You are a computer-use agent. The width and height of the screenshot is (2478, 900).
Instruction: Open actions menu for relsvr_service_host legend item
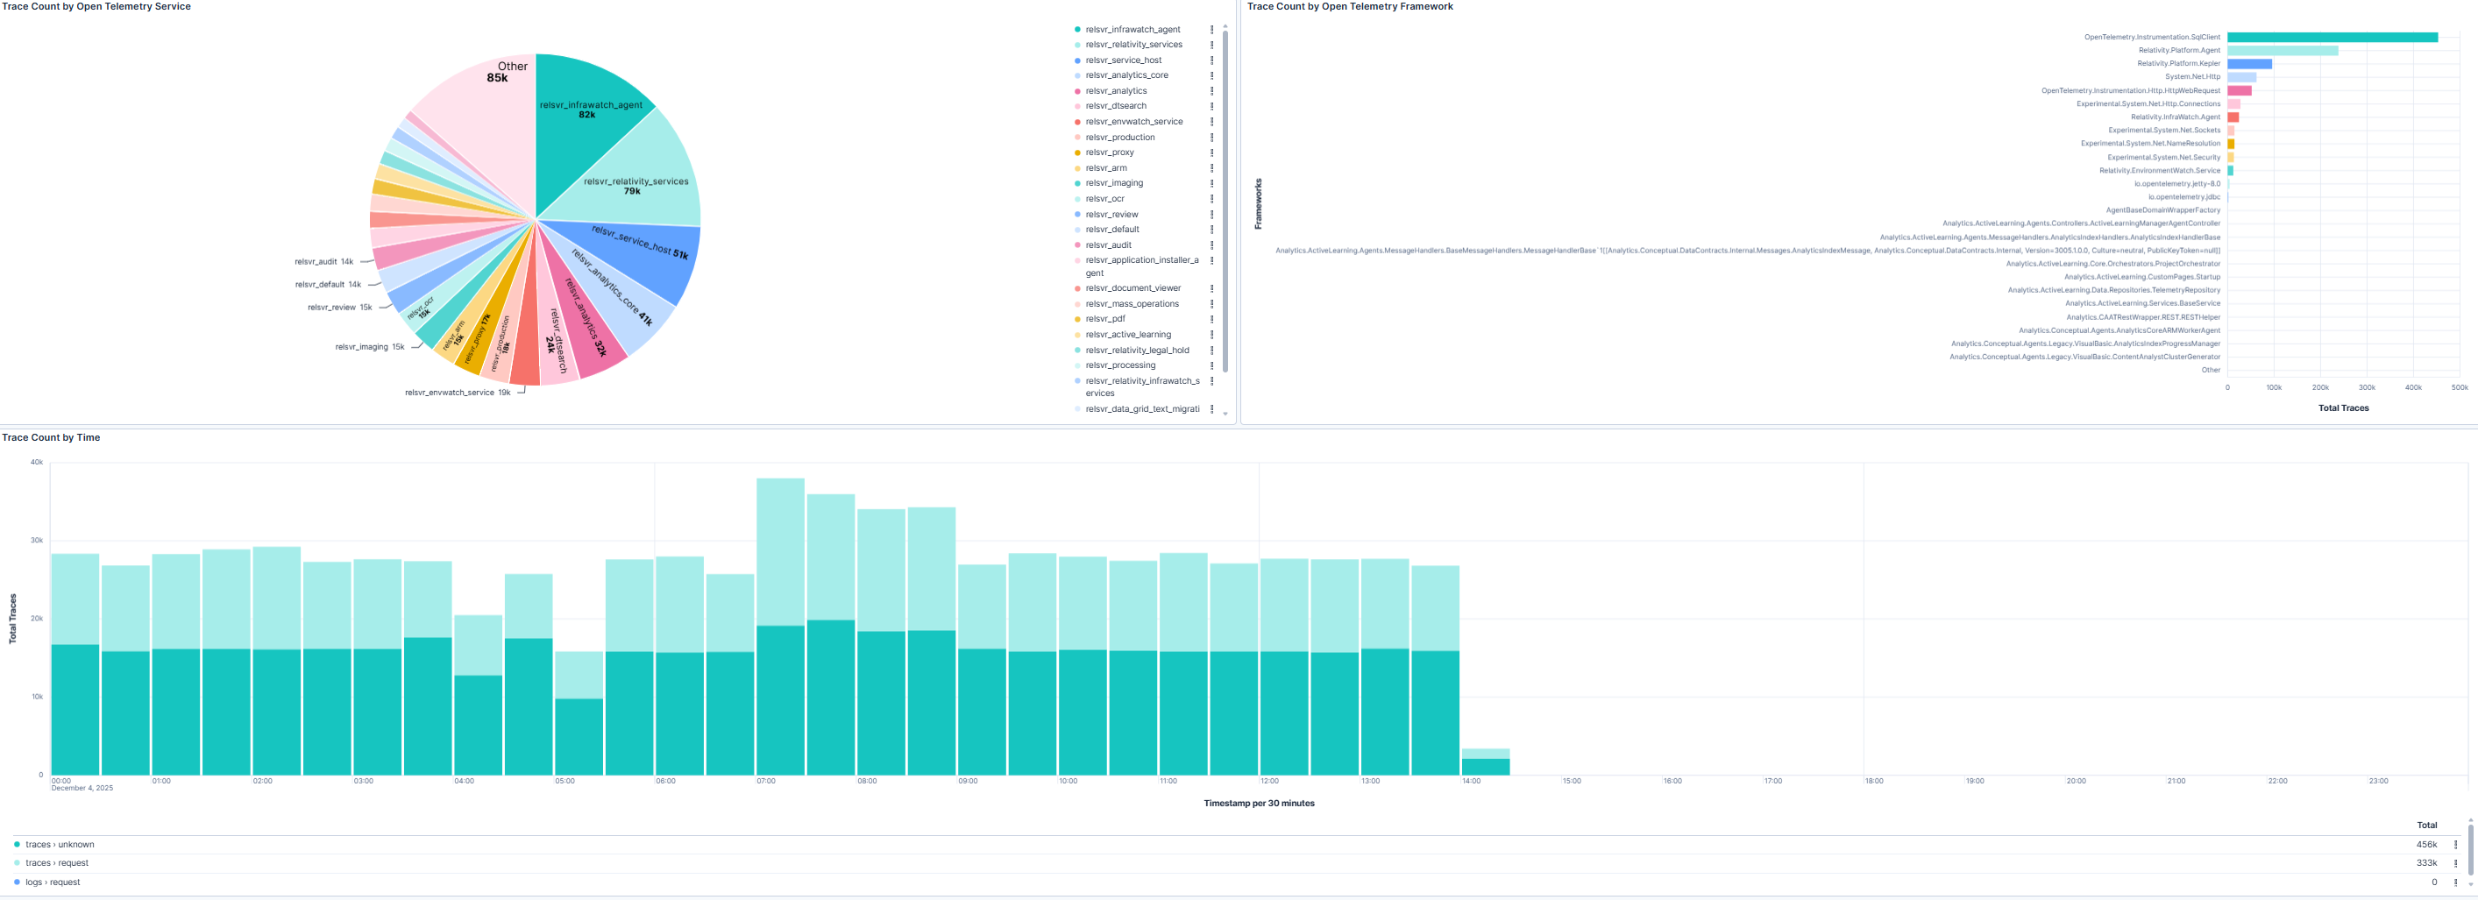(x=1211, y=60)
